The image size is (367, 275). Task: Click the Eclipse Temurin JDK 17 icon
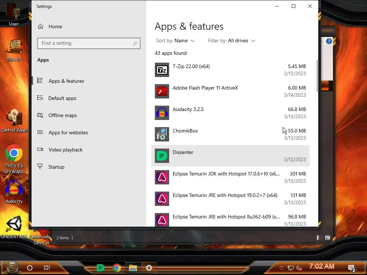coord(162,177)
